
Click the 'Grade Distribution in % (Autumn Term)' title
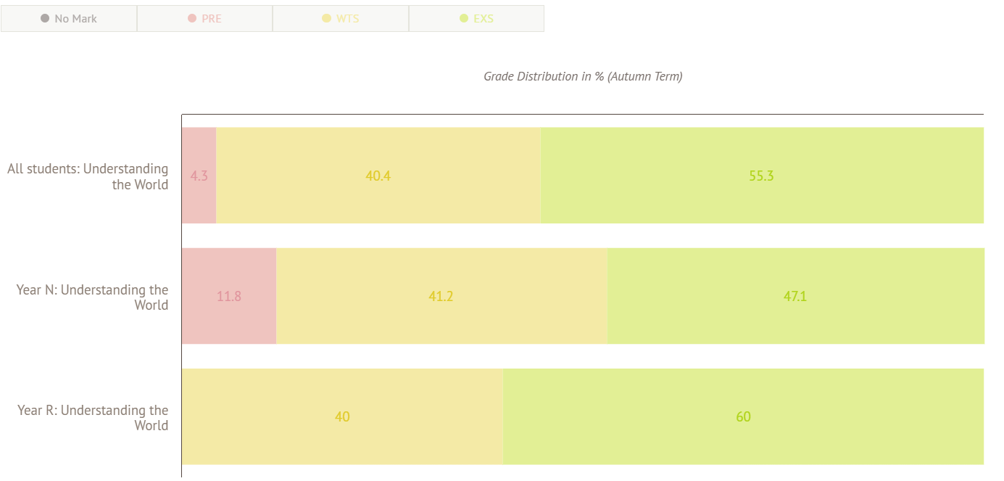click(x=583, y=76)
